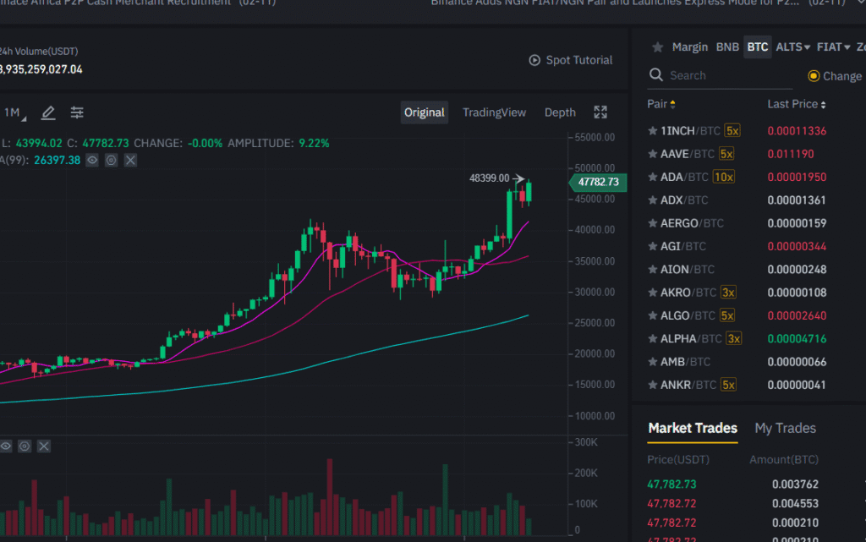866x542 pixels.
Task: Open the favorites star tab
Action: pyautogui.click(x=658, y=47)
